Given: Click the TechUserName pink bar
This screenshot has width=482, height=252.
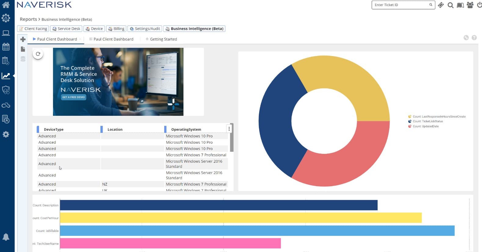Looking at the screenshot, I should (170, 243).
